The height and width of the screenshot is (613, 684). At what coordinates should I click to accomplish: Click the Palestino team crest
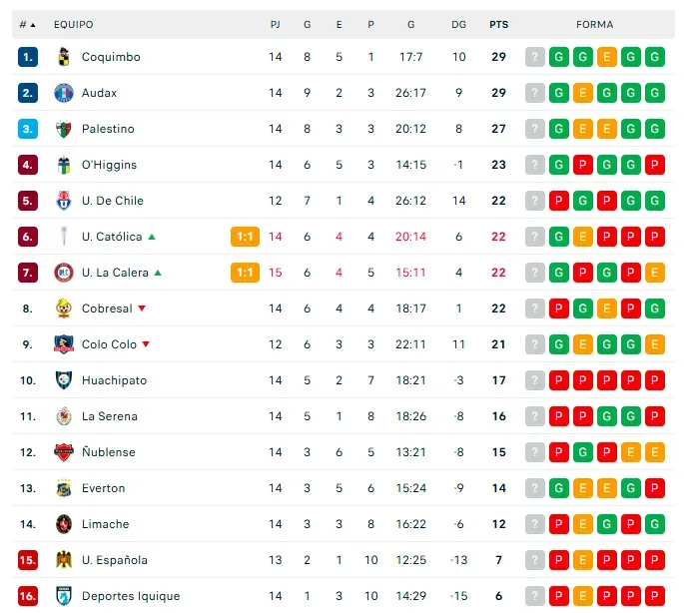click(x=64, y=129)
